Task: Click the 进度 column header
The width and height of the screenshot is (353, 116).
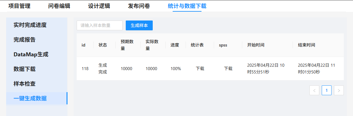Action: click(176, 45)
